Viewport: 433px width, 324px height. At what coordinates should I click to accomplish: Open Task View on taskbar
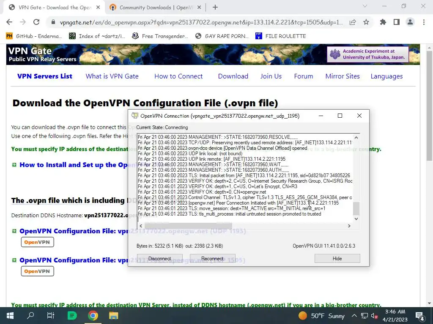pyautogui.click(x=51, y=316)
